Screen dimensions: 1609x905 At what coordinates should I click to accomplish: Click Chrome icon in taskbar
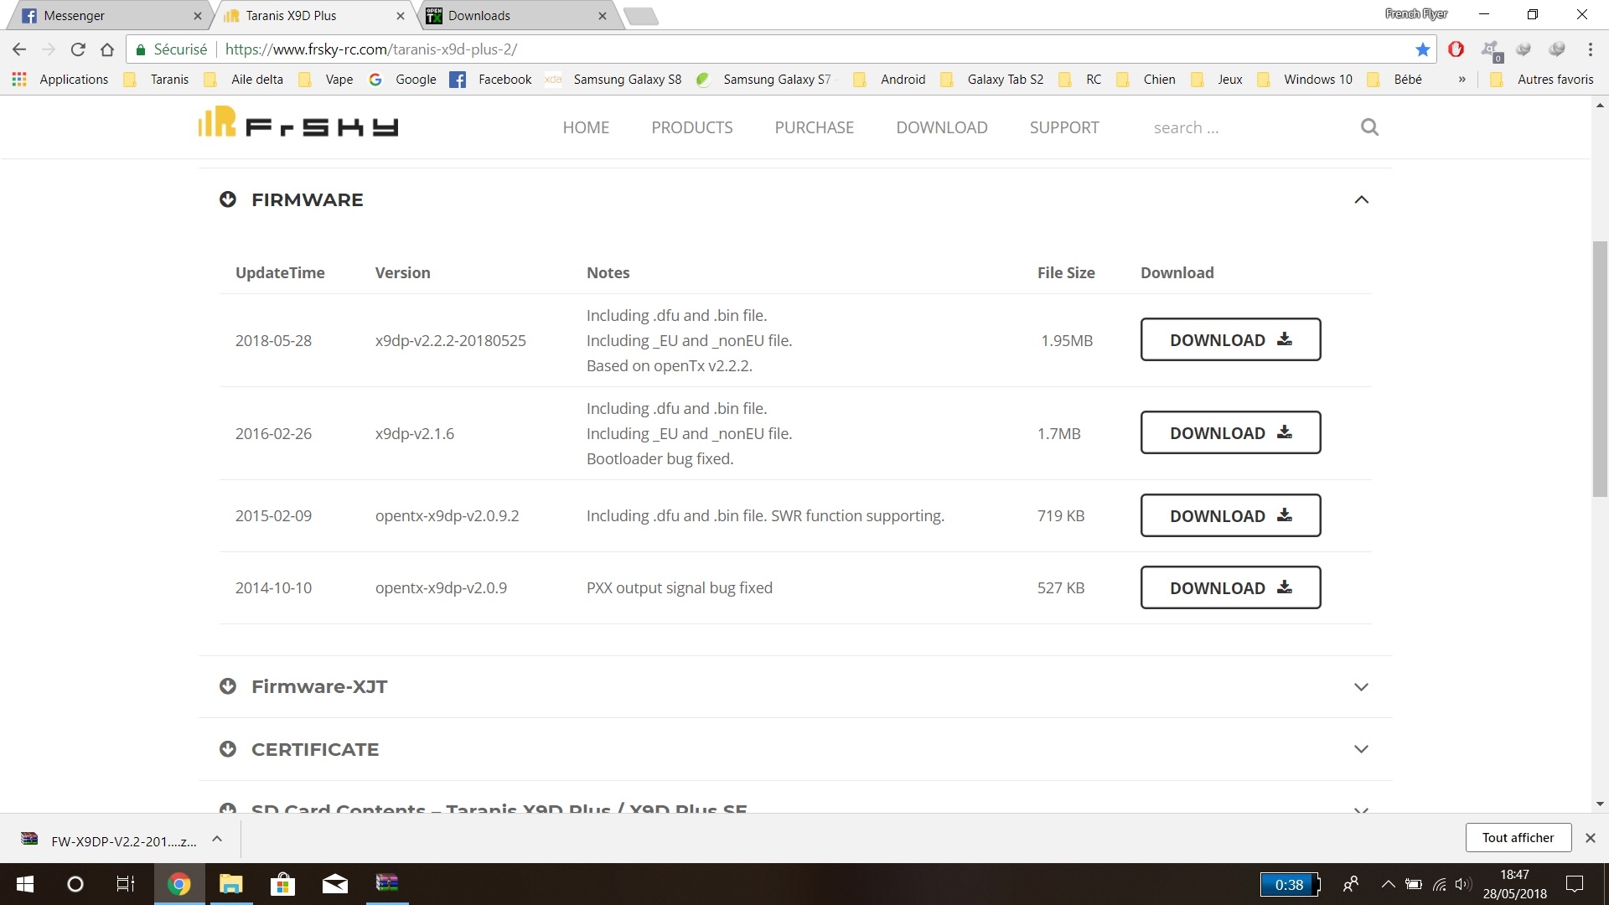[178, 884]
